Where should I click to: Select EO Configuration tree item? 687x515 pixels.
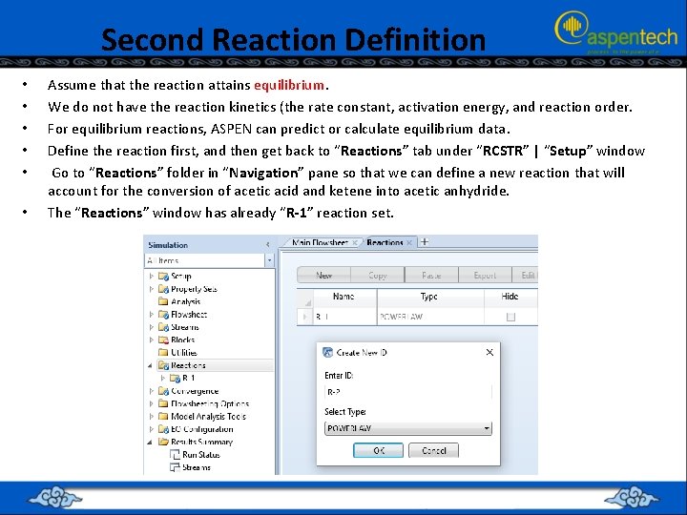point(202,429)
